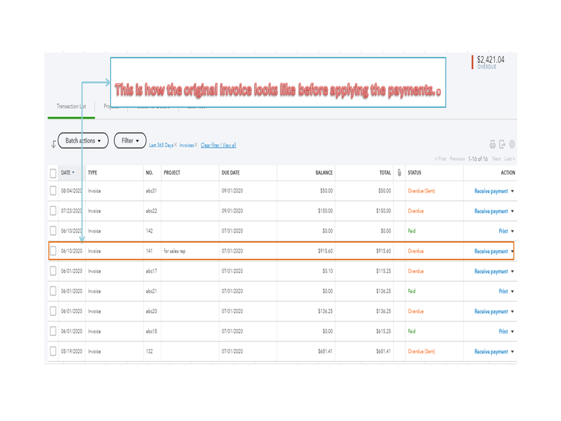Check the checkbox for invoice 141

click(x=53, y=251)
